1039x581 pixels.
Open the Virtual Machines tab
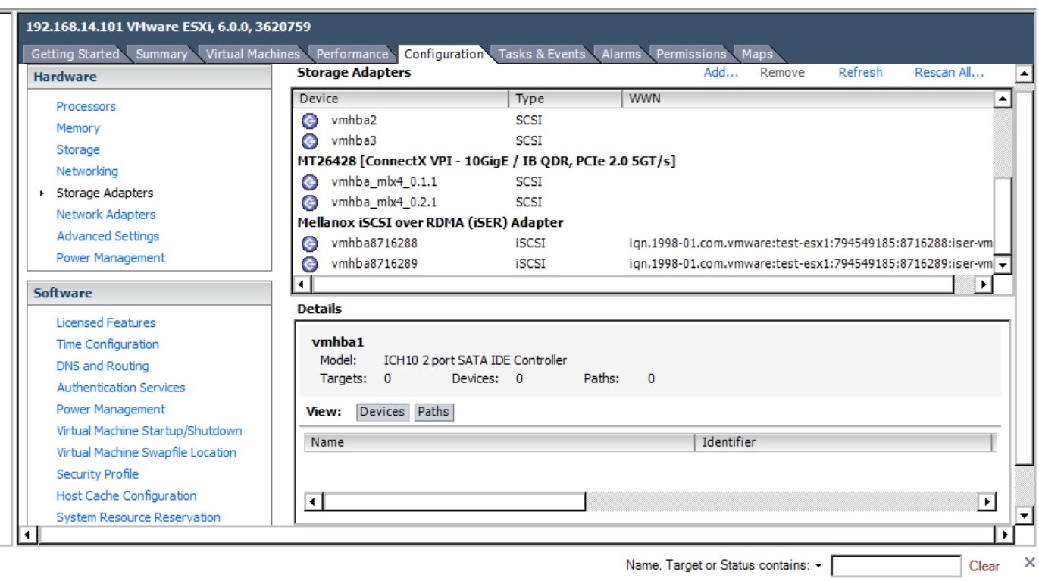pos(253,54)
